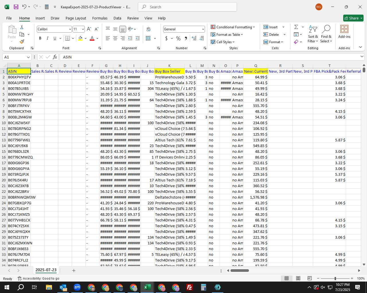Image resolution: width=367 pixels, height=293 pixels.
Task: Click AutoSum sigma icon
Action: pyautogui.click(x=296, y=27)
